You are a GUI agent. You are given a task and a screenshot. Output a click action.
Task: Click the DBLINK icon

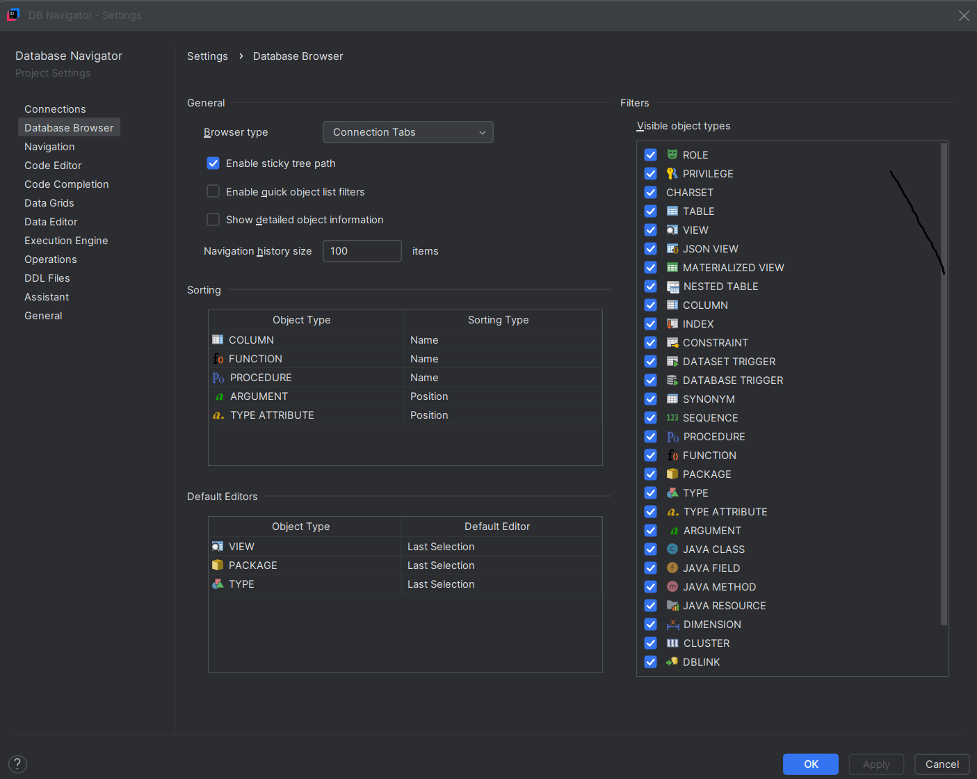[672, 661]
